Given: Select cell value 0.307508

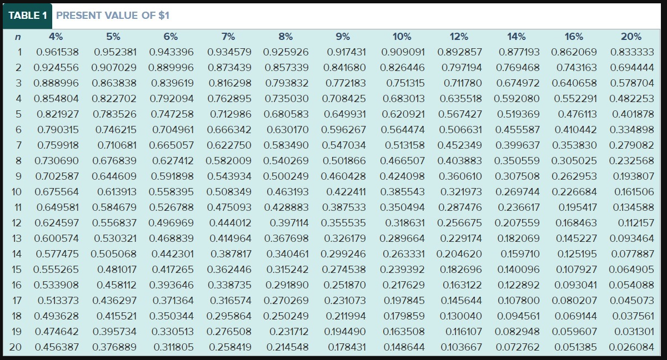Looking at the screenshot, I should (x=517, y=176).
